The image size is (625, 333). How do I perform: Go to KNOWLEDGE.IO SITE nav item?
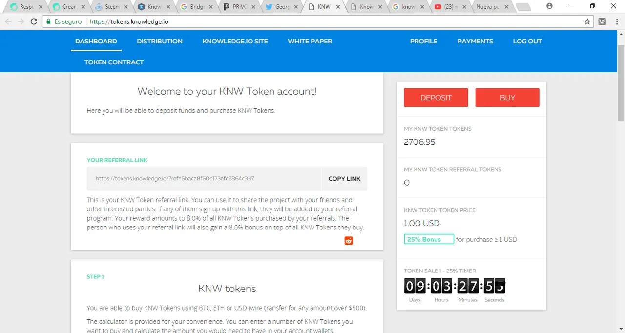(x=235, y=41)
